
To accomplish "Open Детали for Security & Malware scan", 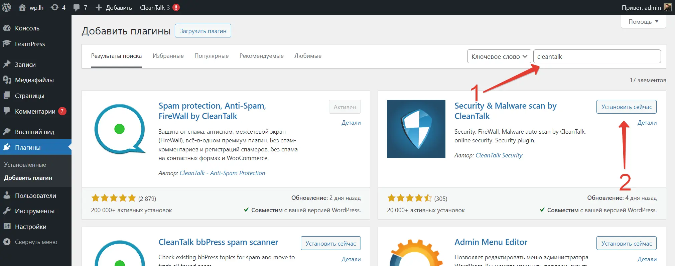I will 647,123.
